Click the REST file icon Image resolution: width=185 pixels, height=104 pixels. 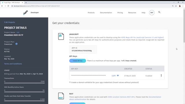[61, 96]
